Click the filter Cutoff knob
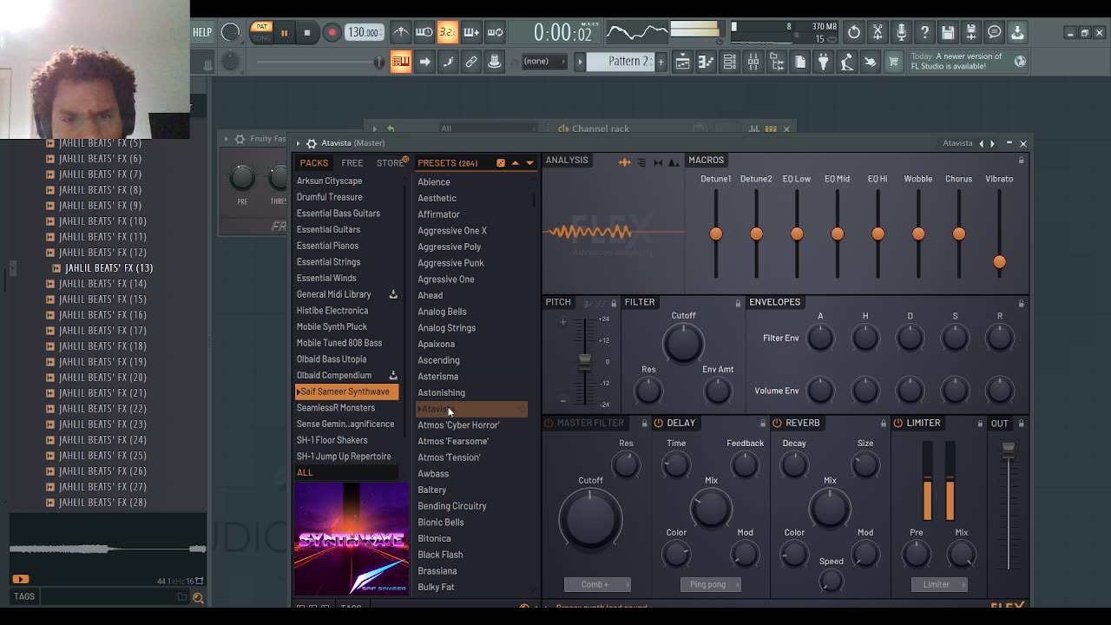This screenshot has width=1111, height=625. click(x=683, y=344)
